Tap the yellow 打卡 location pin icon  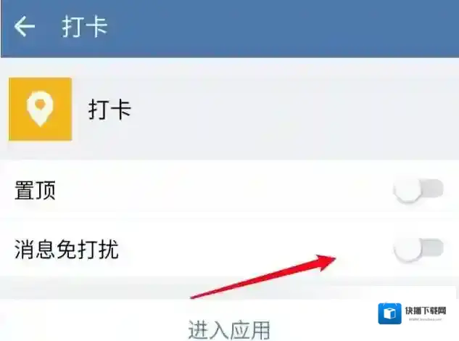pos(41,109)
